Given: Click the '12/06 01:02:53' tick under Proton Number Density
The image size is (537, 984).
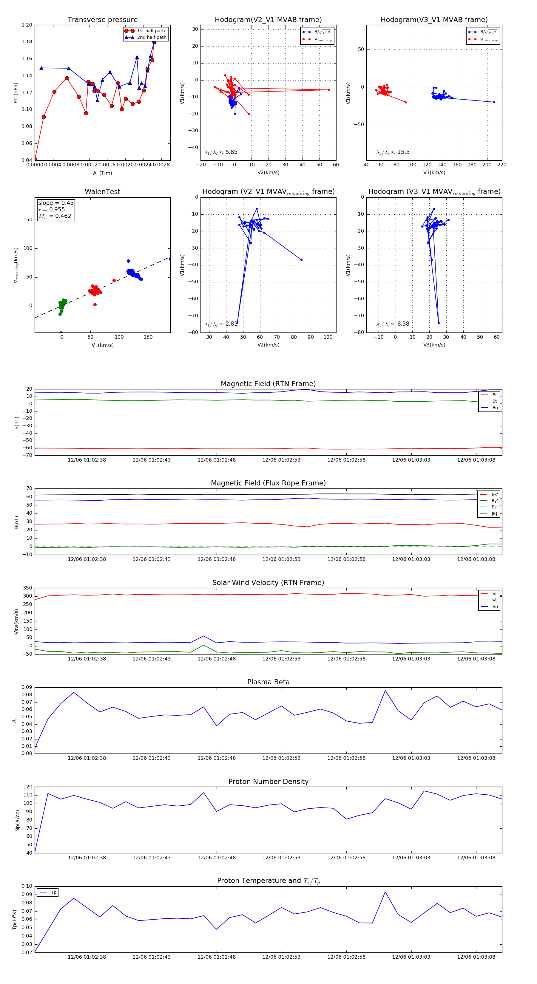Looking at the screenshot, I should [281, 858].
